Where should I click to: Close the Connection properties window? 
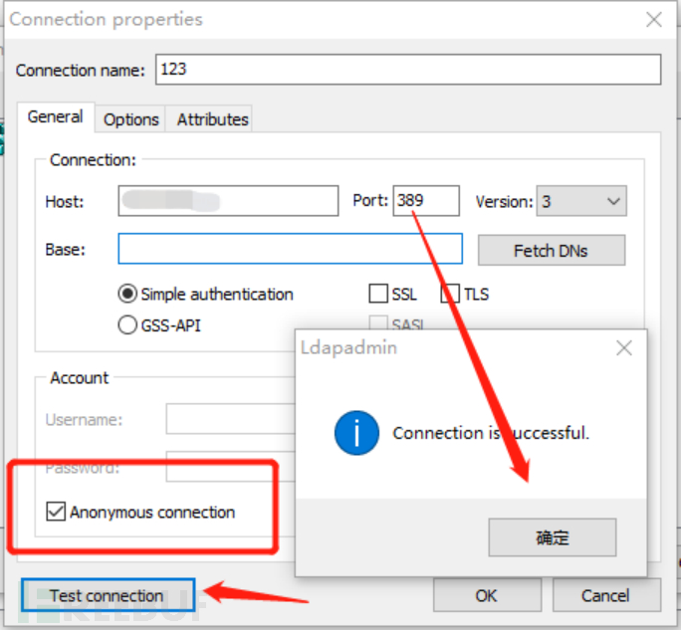pyautogui.click(x=654, y=19)
